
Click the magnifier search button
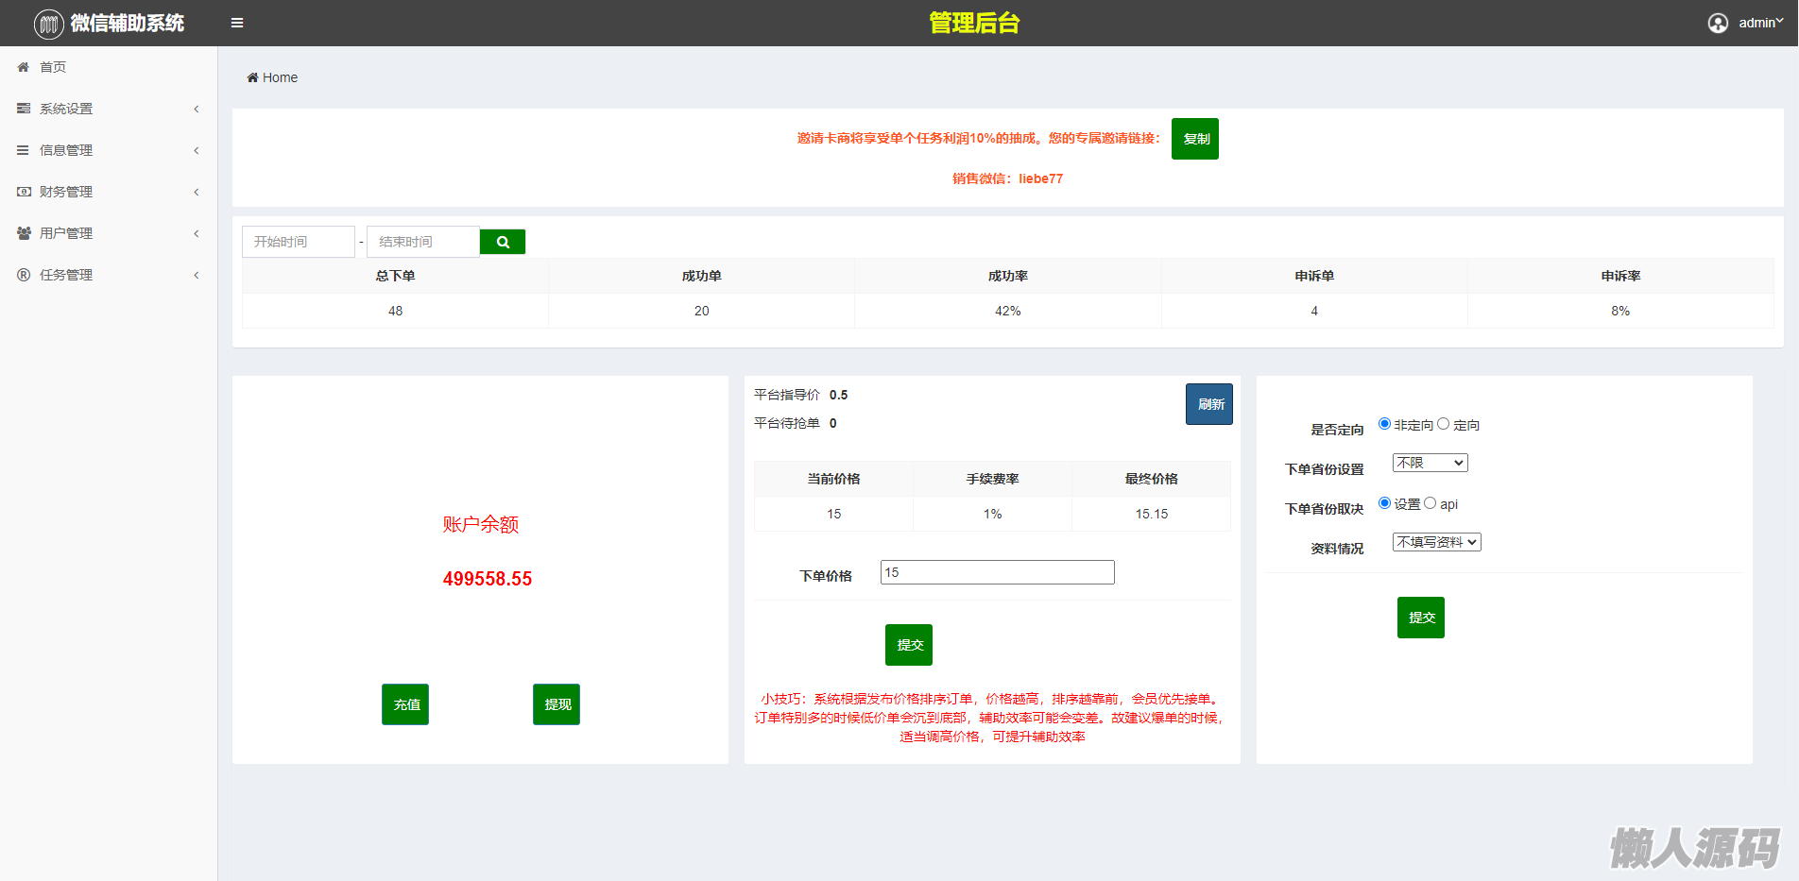point(503,242)
